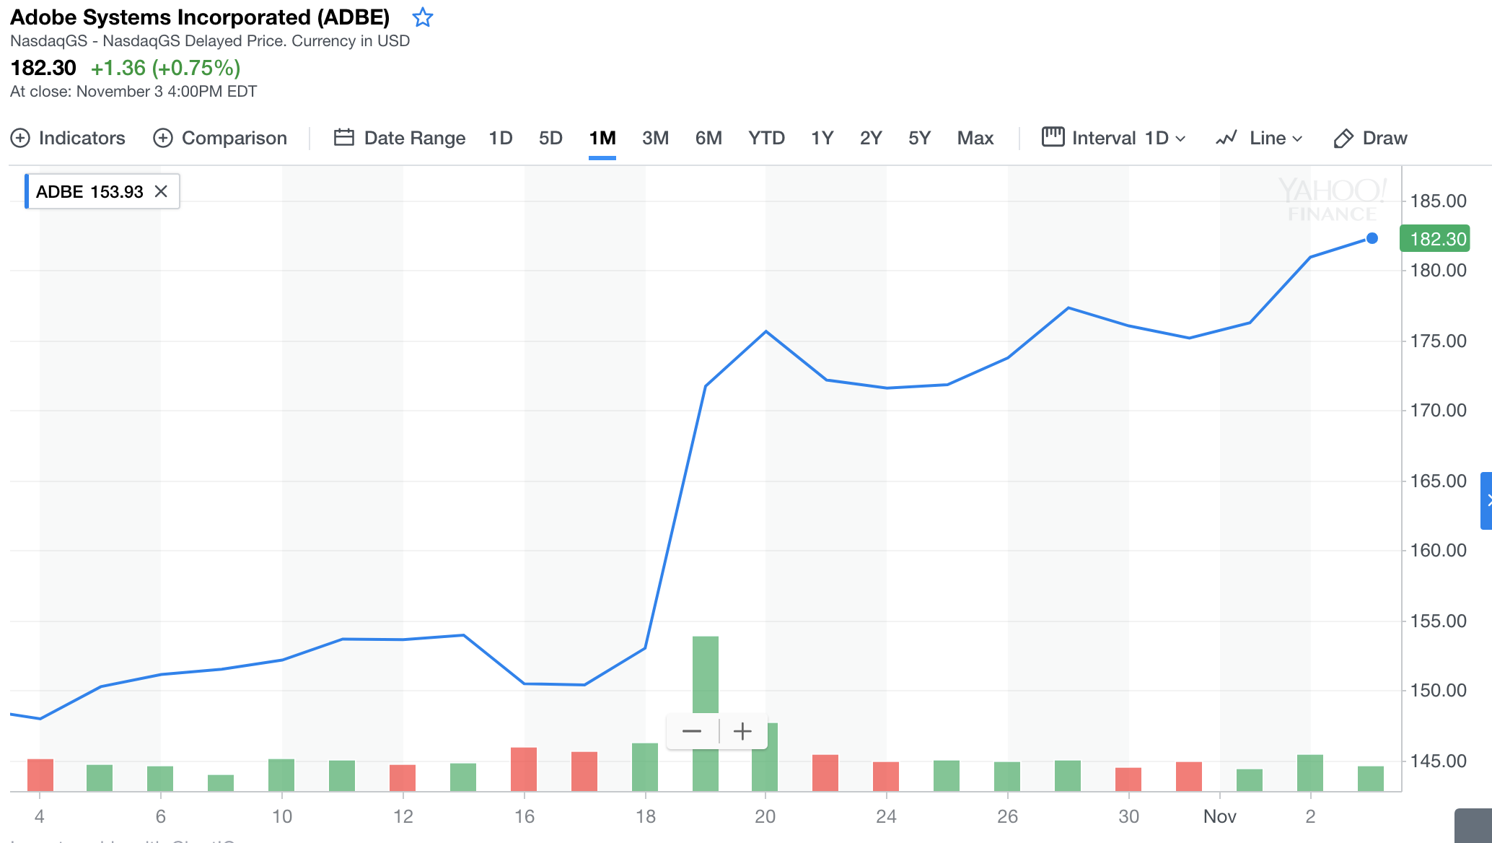Expand the Line chart style dropdown

[1297, 139]
